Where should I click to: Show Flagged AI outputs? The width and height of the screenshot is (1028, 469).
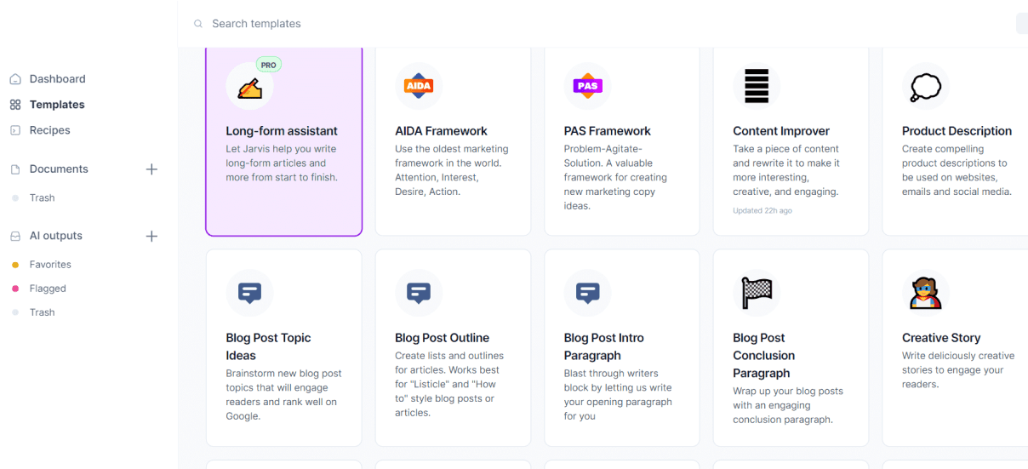coord(48,289)
